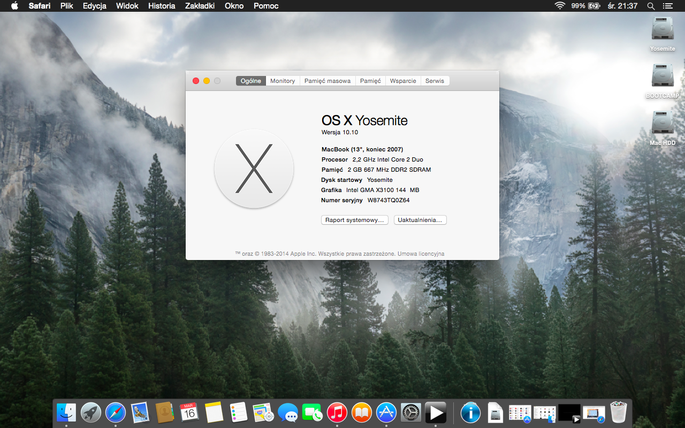This screenshot has width=685, height=428.
Task: Open Spotlight search magnifier icon
Action: [x=651, y=6]
